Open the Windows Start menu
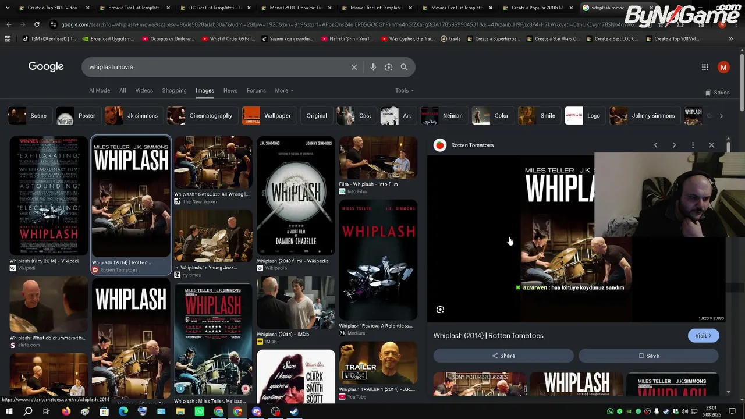The height and width of the screenshot is (419, 745). (9, 411)
